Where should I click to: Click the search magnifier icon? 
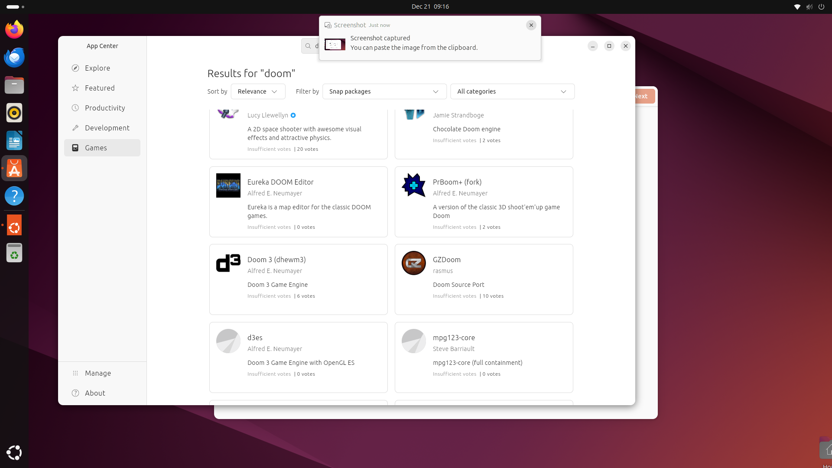tap(308, 46)
